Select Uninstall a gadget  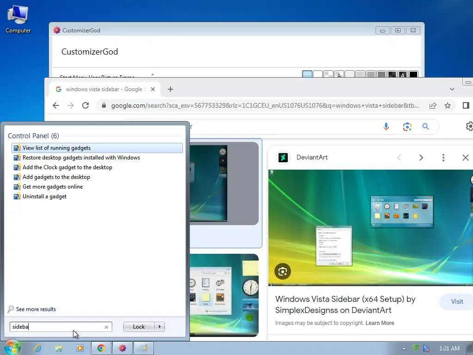click(97, 196)
